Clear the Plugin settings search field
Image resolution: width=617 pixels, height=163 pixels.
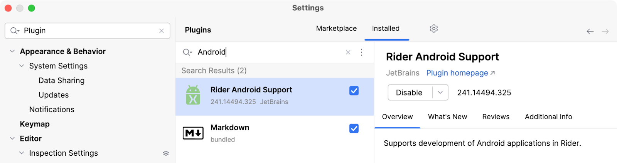point(162,31)
